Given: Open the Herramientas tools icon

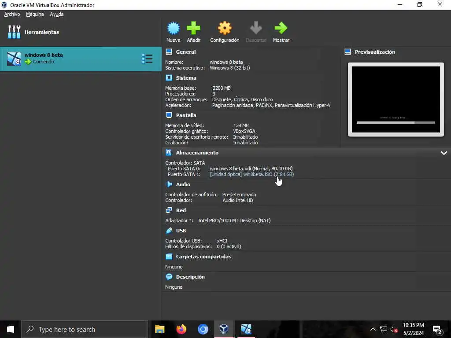Looking at the screenshot, I should [14, 32].
